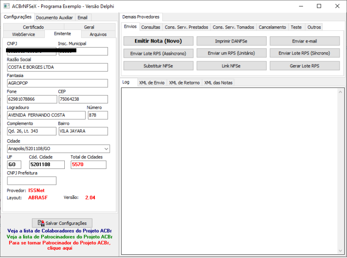347x258 pixels.
Task: Click Enviar Lote RPS (Síncrono) button
Action: (304, 53)
